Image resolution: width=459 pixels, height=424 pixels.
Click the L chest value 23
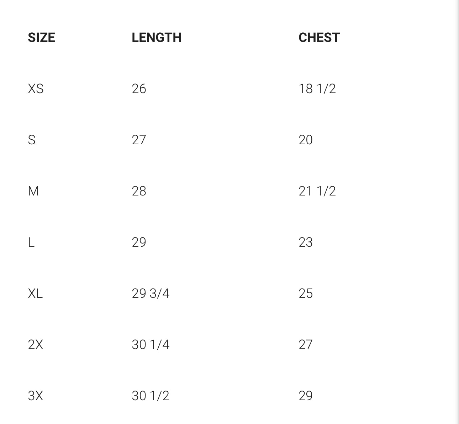click(306, 242)
